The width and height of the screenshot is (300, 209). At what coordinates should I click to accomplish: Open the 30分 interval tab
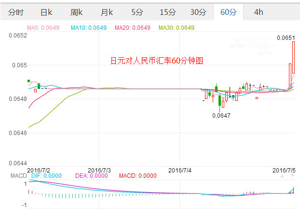198,12
